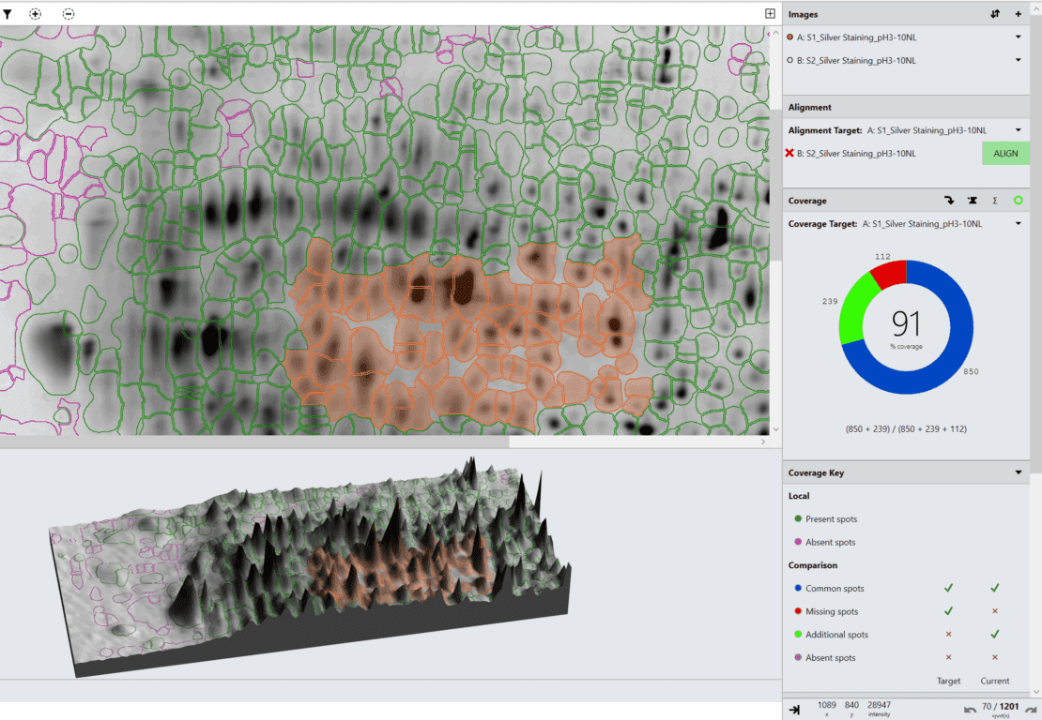1042x720 pixels.
Task: Open the Coverage Target dropdown
Action: tap(1019, 223)
